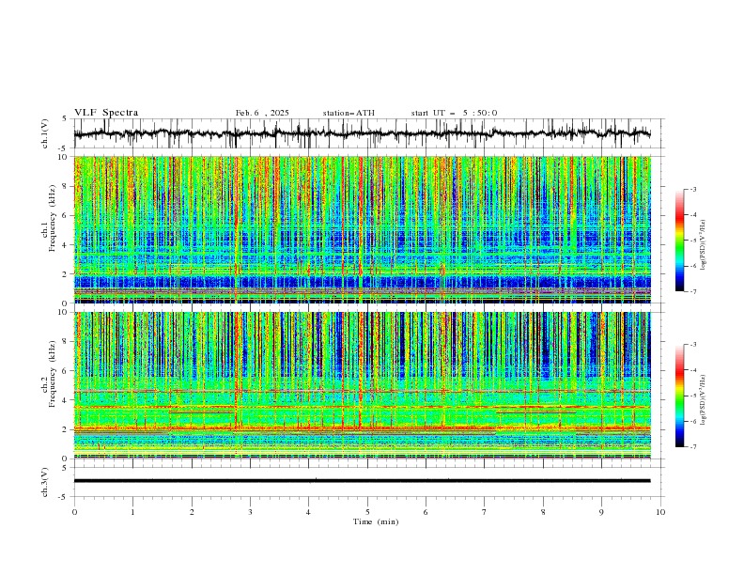744x575 pixels.
Task: Click the '0' tick on the time axis
Action: [74, 512]
